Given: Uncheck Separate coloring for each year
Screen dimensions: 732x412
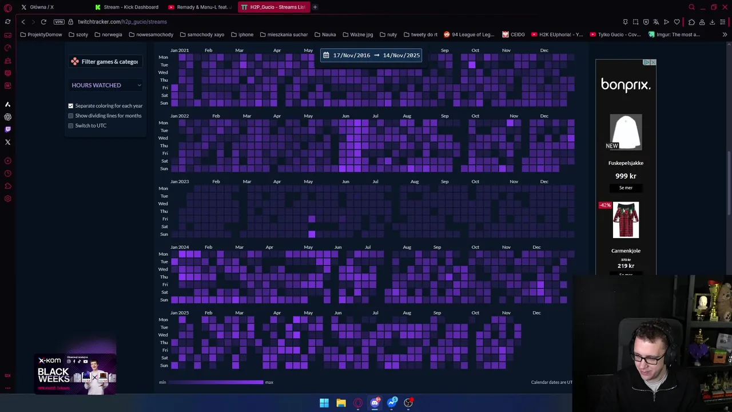Looking at the screenshot, I should tap(71, 106).
